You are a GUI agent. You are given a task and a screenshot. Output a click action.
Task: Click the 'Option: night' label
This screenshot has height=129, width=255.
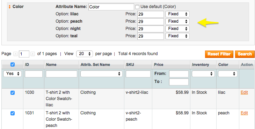point(68,29)
